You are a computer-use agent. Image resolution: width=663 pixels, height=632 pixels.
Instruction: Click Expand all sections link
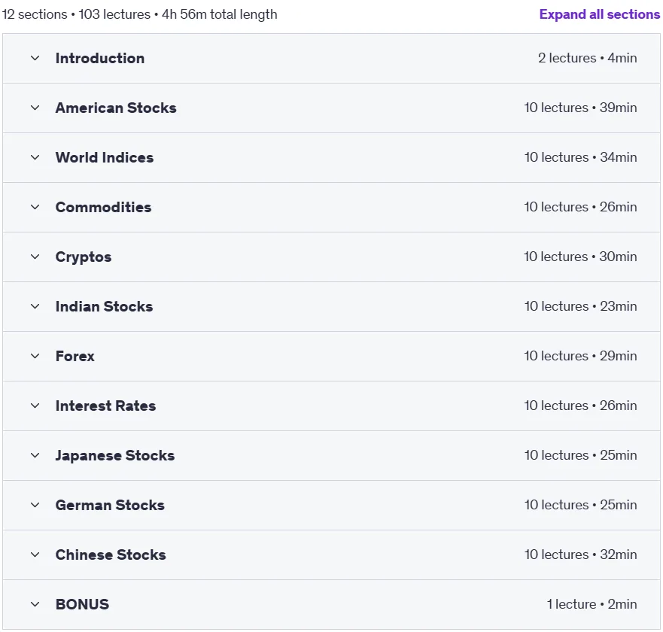click(599, 14)
